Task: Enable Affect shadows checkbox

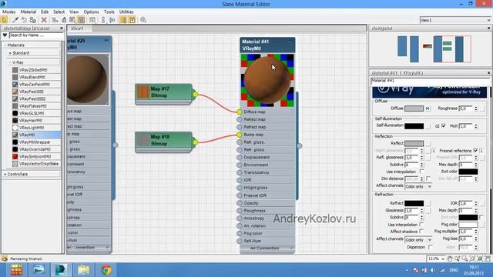Action: pos(421,231)
